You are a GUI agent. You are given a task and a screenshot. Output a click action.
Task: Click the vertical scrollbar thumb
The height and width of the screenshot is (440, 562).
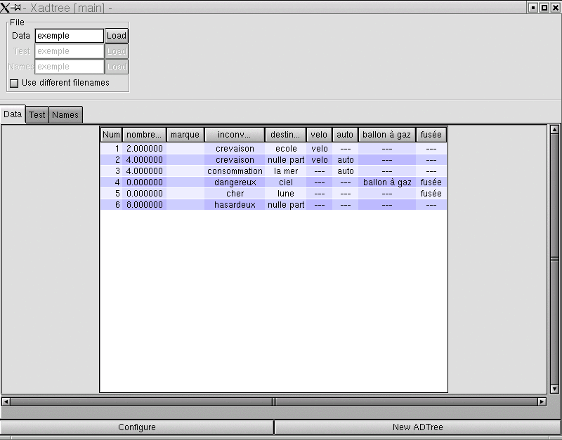point(554,259)
